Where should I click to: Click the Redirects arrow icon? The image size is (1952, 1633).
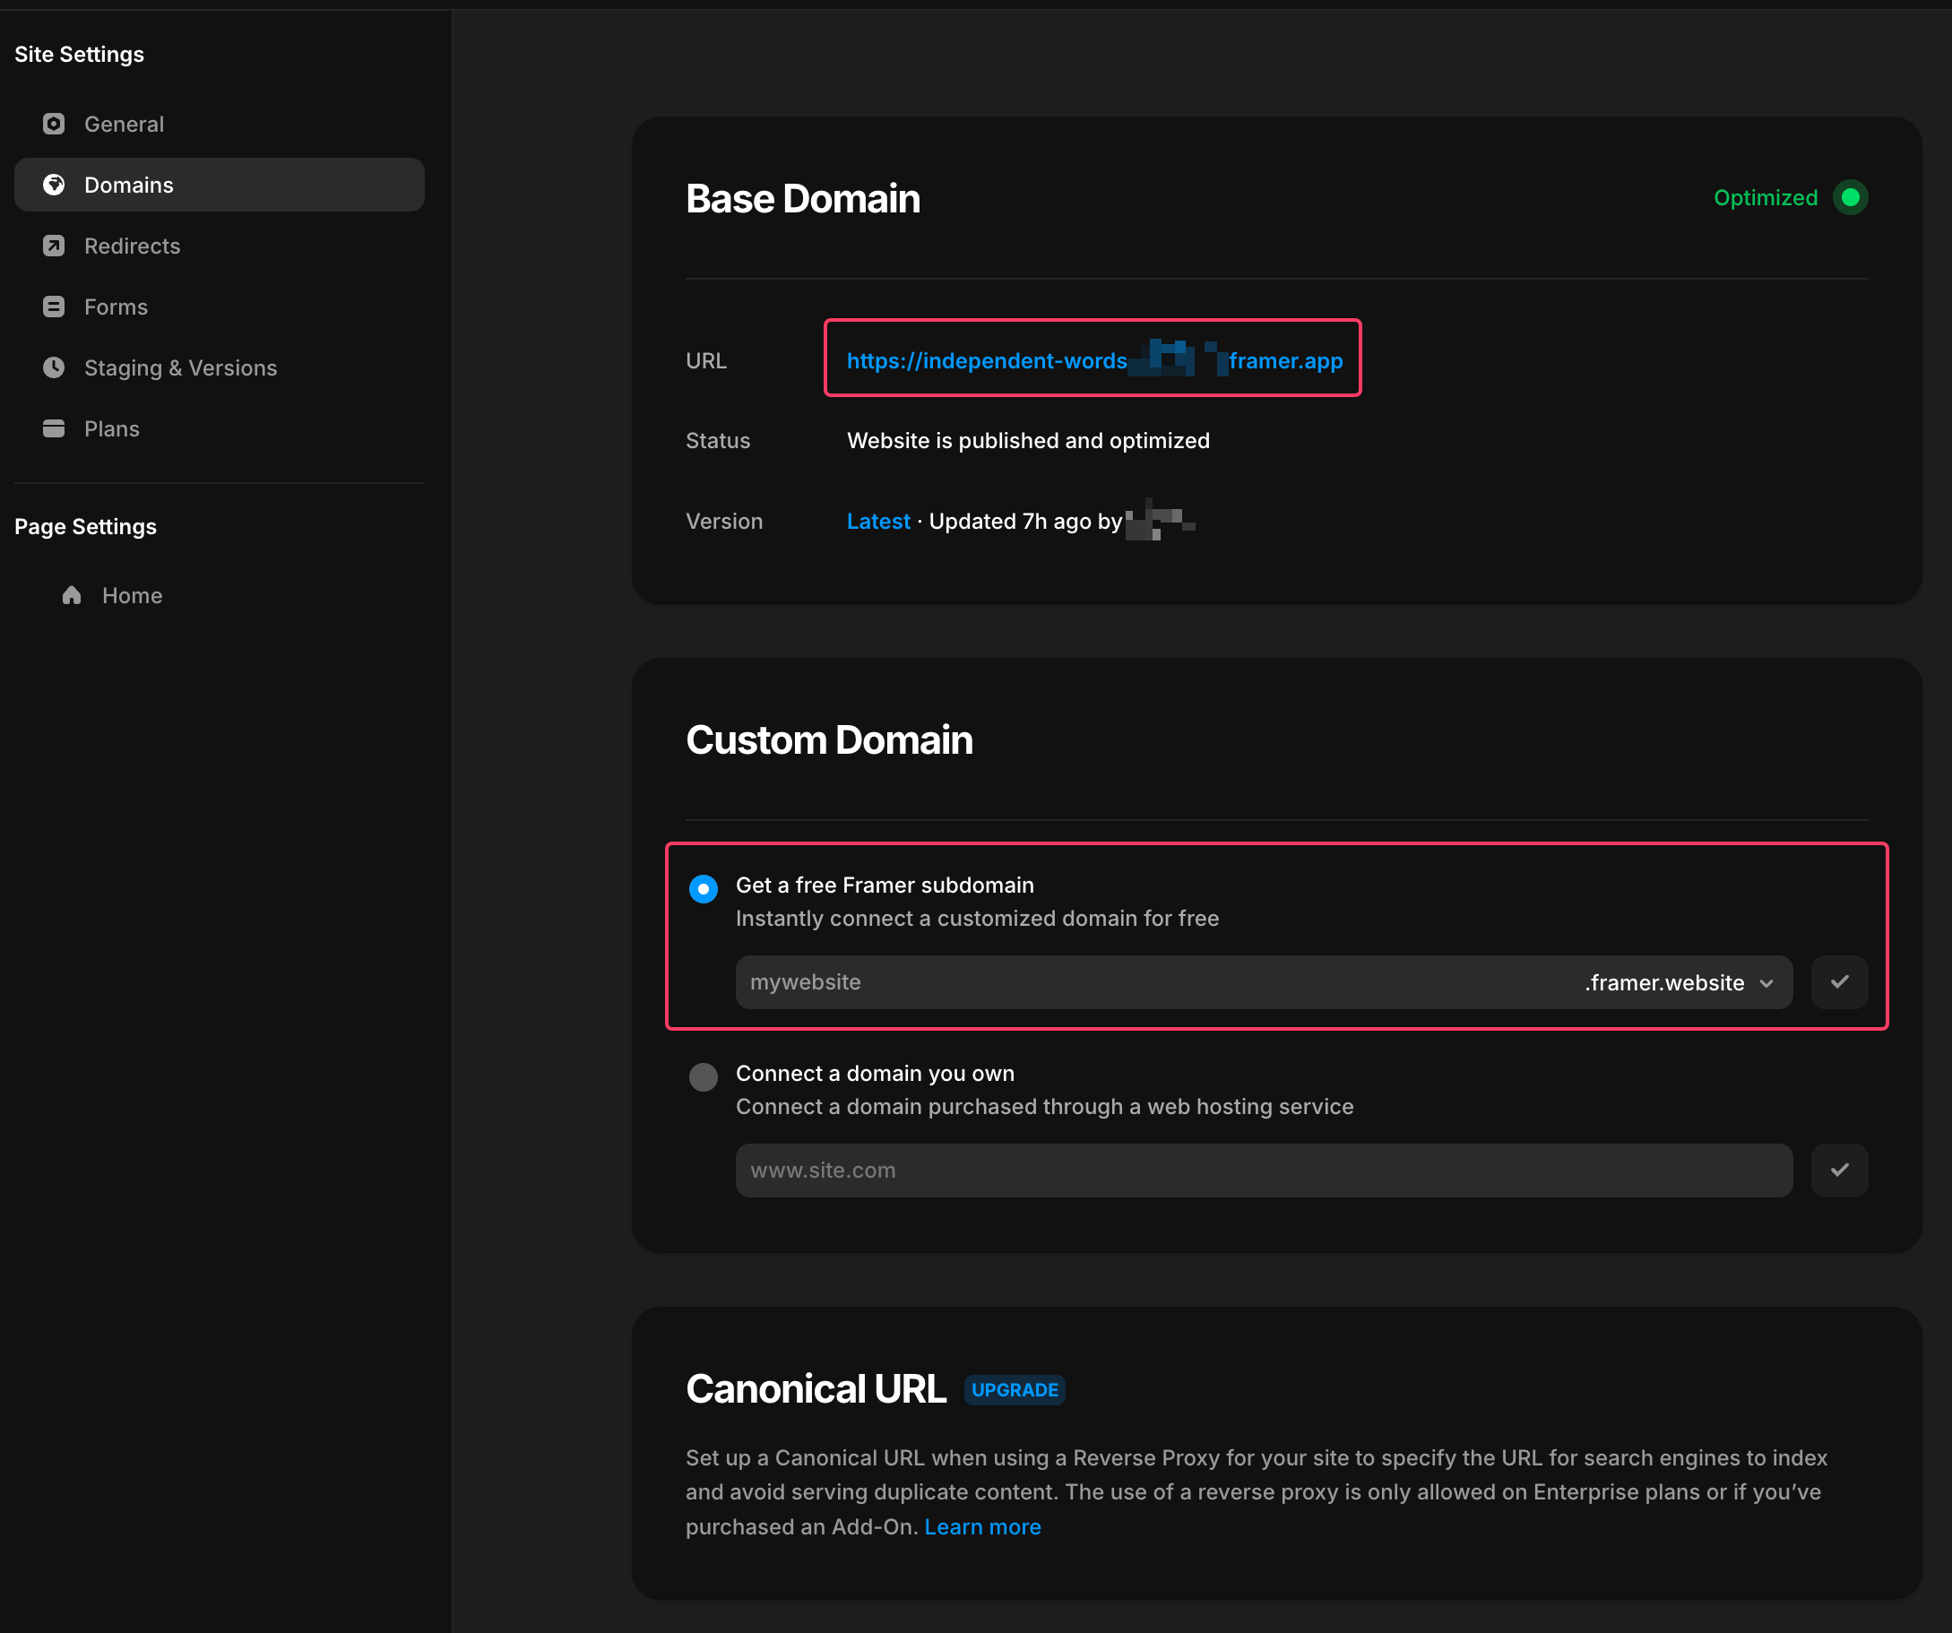(54, 246)
